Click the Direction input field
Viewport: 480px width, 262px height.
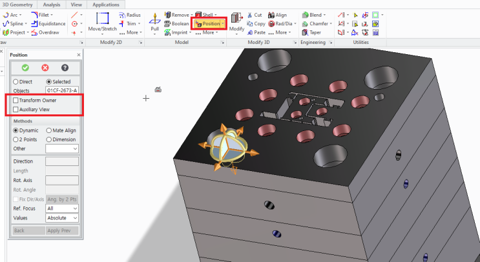pos(62,161)
